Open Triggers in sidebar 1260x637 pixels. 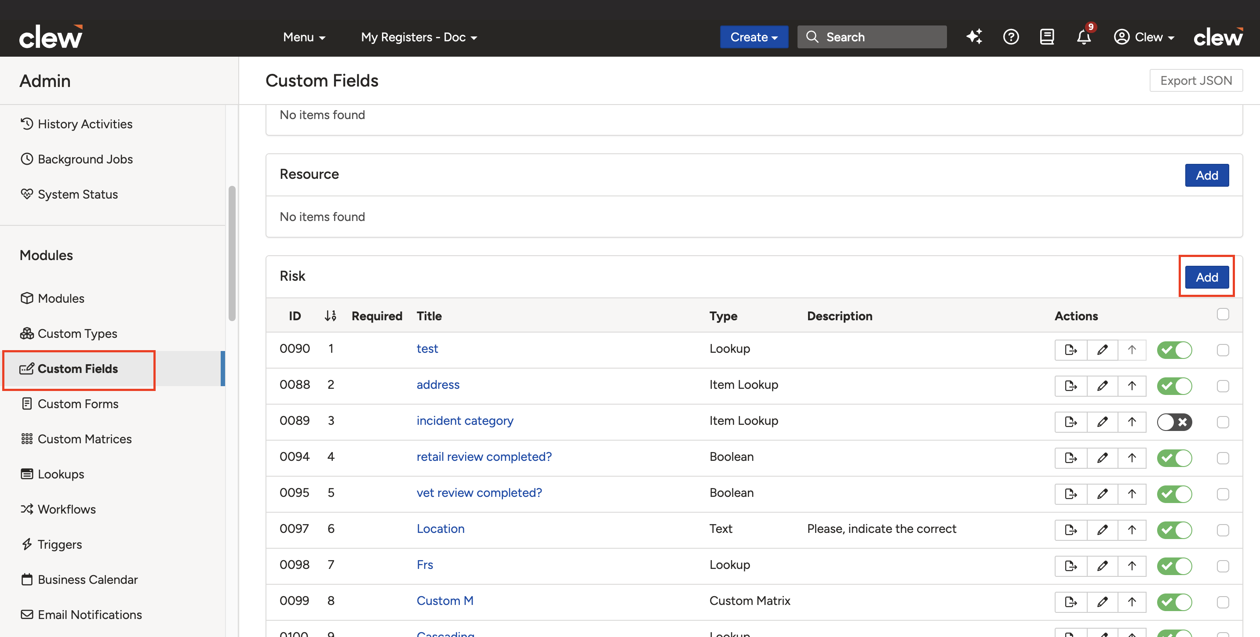[51, 545]
